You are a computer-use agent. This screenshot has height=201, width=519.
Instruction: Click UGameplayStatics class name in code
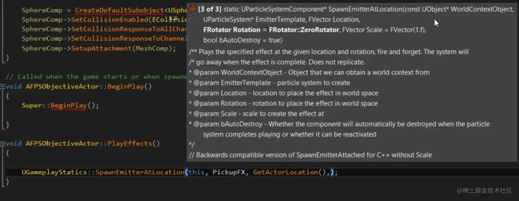pos(55,172)
